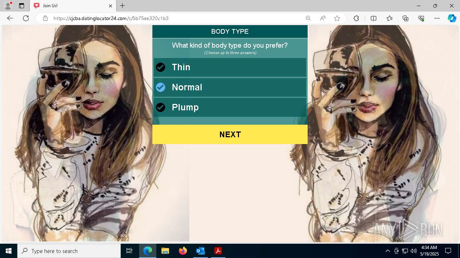Show hidden system tray icons
Image resolution: width=460 pixels, height=258 pixels.
387,251
